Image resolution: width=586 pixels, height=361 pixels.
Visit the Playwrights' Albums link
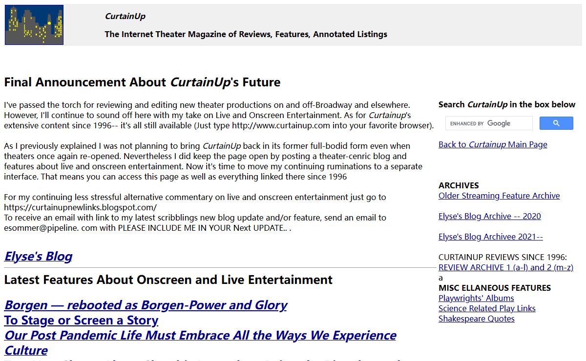(x=476, y=298)
